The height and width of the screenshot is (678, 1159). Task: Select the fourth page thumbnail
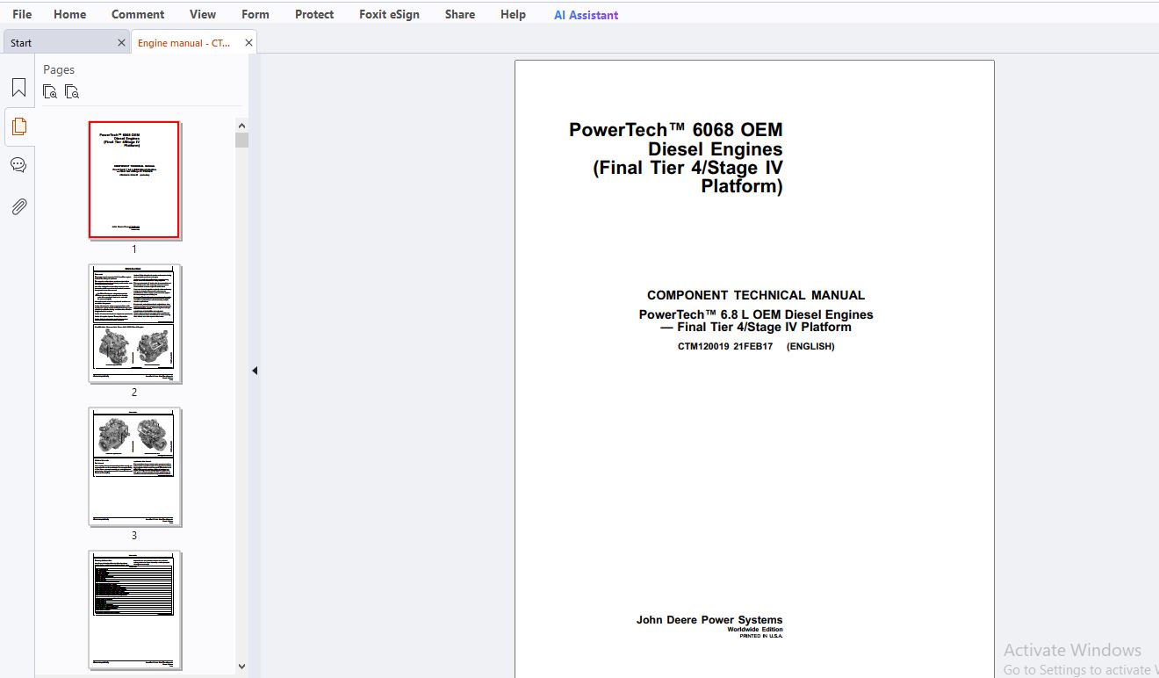[x=134, y=609]
